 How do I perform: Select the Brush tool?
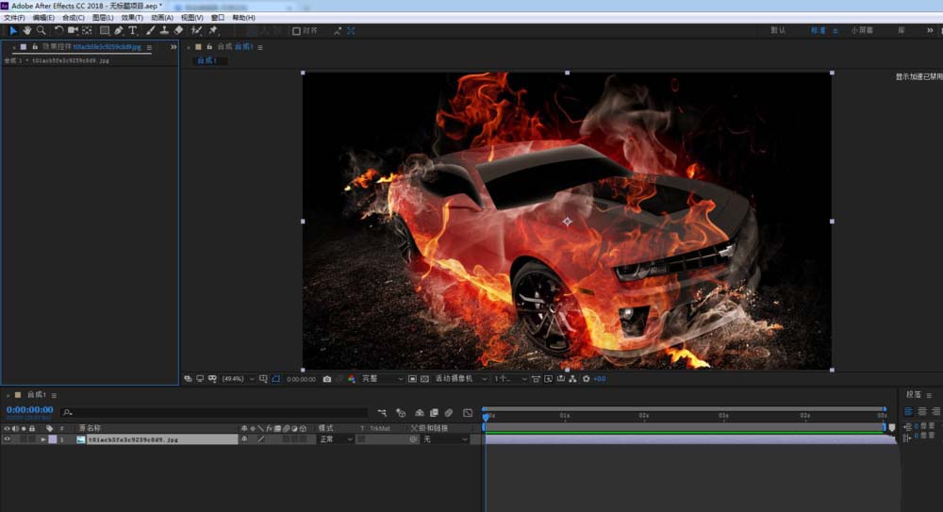coord(150,30)
